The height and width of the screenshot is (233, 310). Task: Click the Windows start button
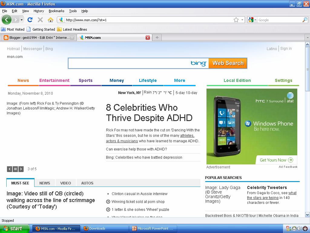coord(15,228)
